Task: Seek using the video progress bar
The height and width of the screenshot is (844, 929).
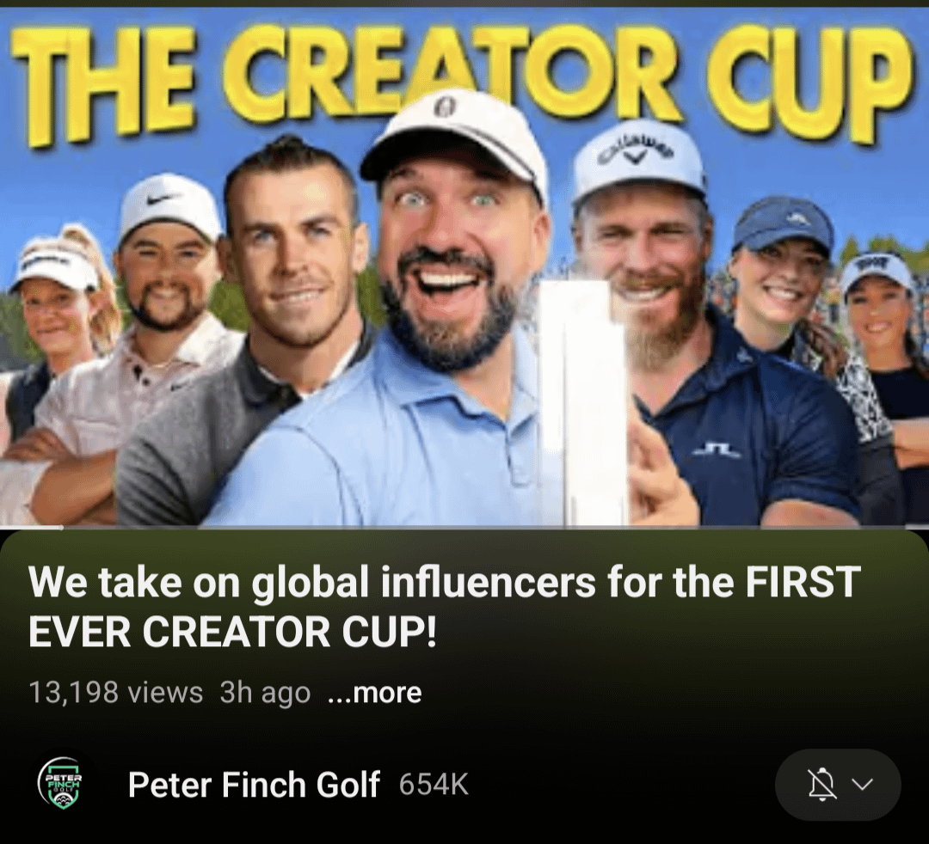Action: 464,526
